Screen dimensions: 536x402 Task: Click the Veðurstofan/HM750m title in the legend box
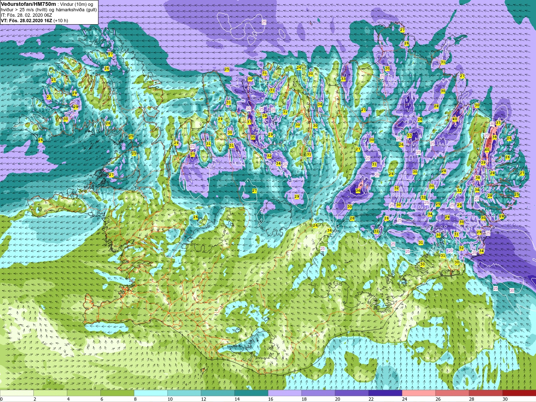29,3
